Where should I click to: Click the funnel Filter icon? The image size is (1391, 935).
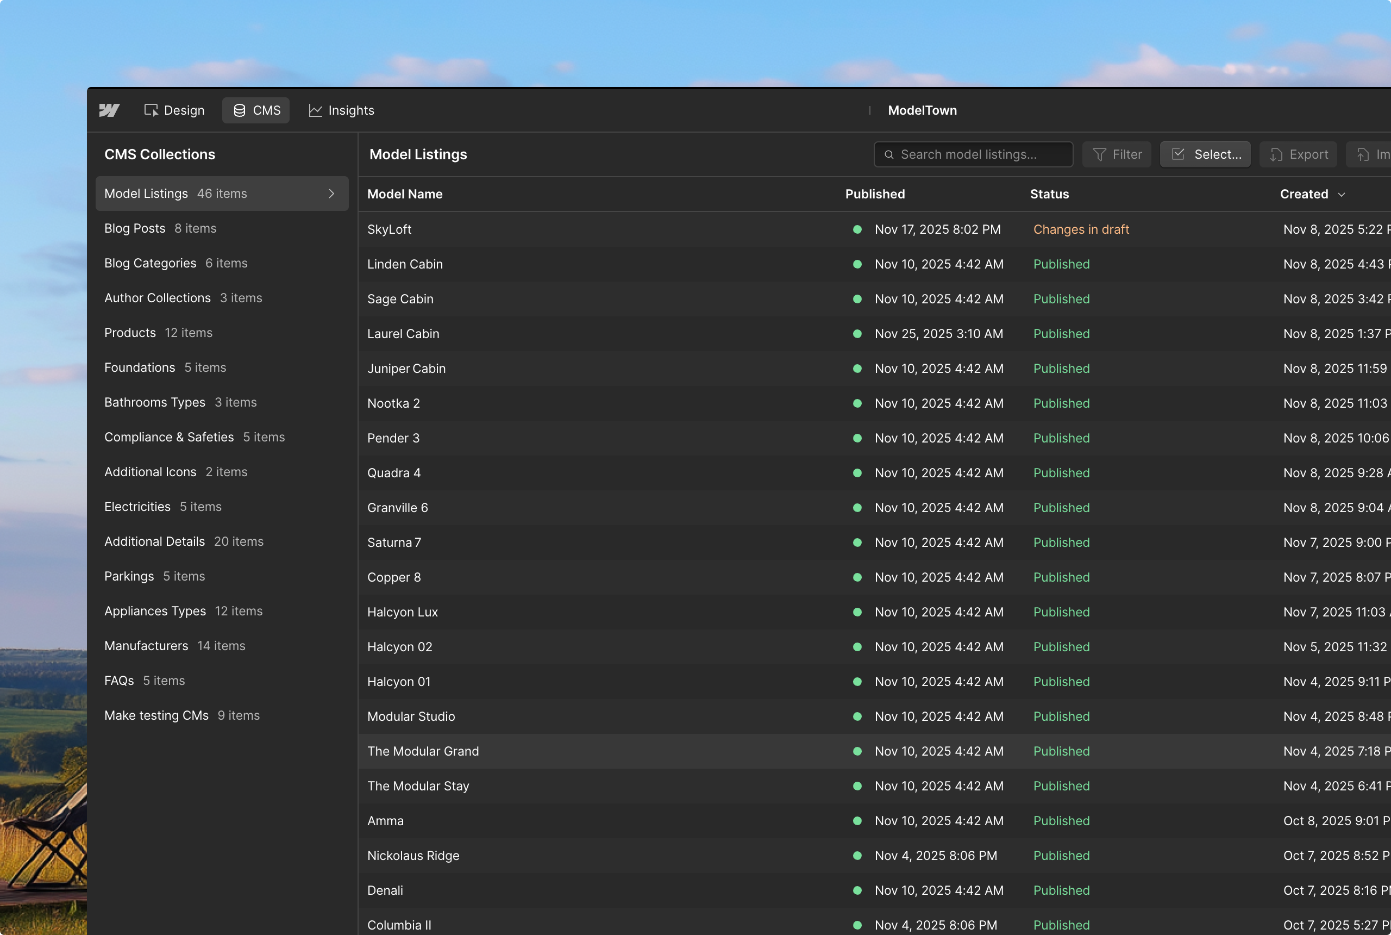click(x=1099, y=154)
